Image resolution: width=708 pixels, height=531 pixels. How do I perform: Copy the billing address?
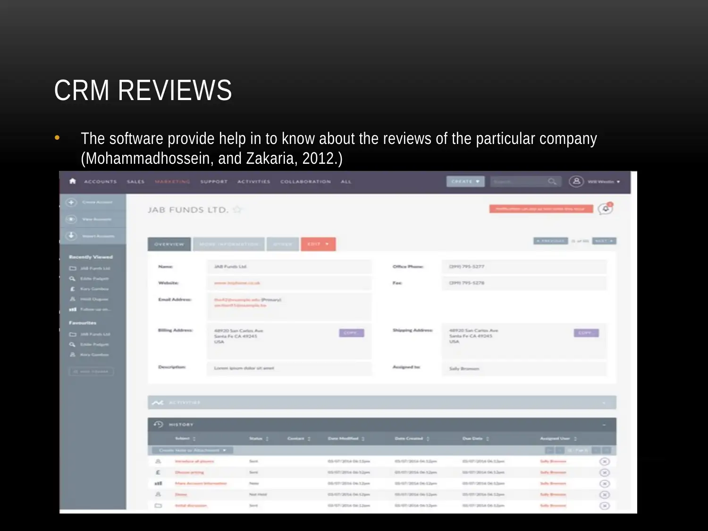click(351, 333)
